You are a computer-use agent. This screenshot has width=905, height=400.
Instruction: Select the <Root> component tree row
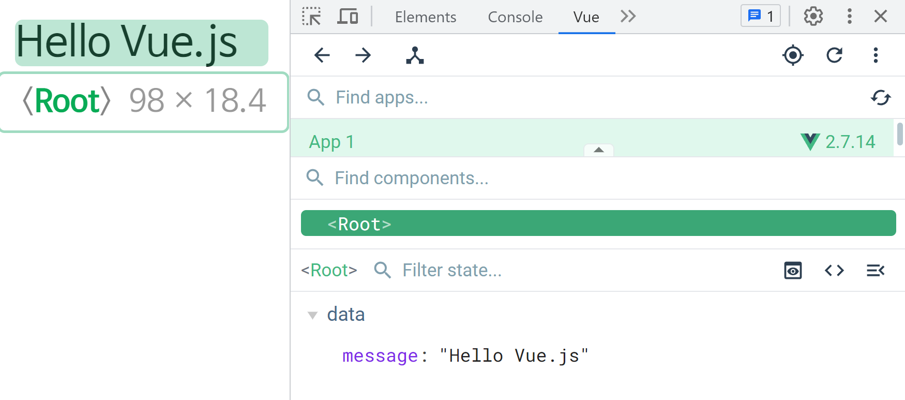(598, 223)
